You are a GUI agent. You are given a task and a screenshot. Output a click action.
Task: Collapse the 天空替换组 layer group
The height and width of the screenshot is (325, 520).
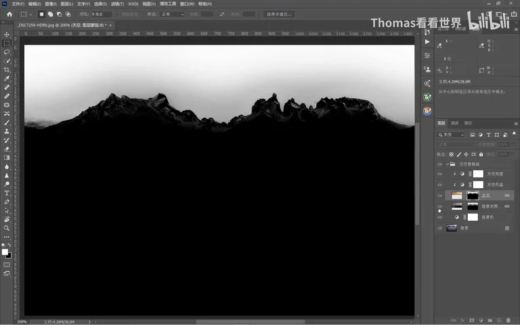pyautogui.click(x=448, y=164)
